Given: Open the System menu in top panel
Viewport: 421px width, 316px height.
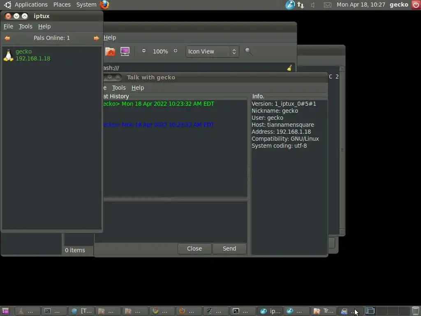Looking at the screenshot, I should coord(86,5).
